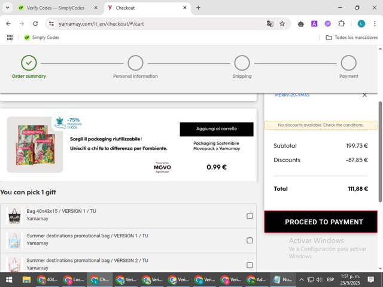
Task: Click the Bag 40x43x15 thumbnail
Action: click(x=14, y=216)
